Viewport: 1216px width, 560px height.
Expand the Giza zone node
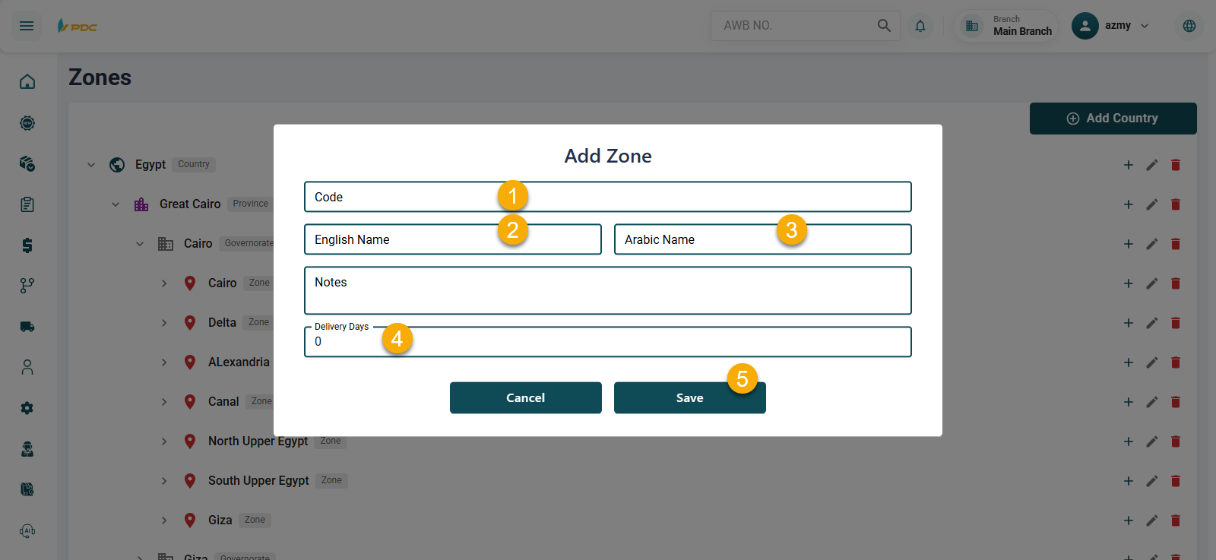pyautogui.click(x=164, y=520)
